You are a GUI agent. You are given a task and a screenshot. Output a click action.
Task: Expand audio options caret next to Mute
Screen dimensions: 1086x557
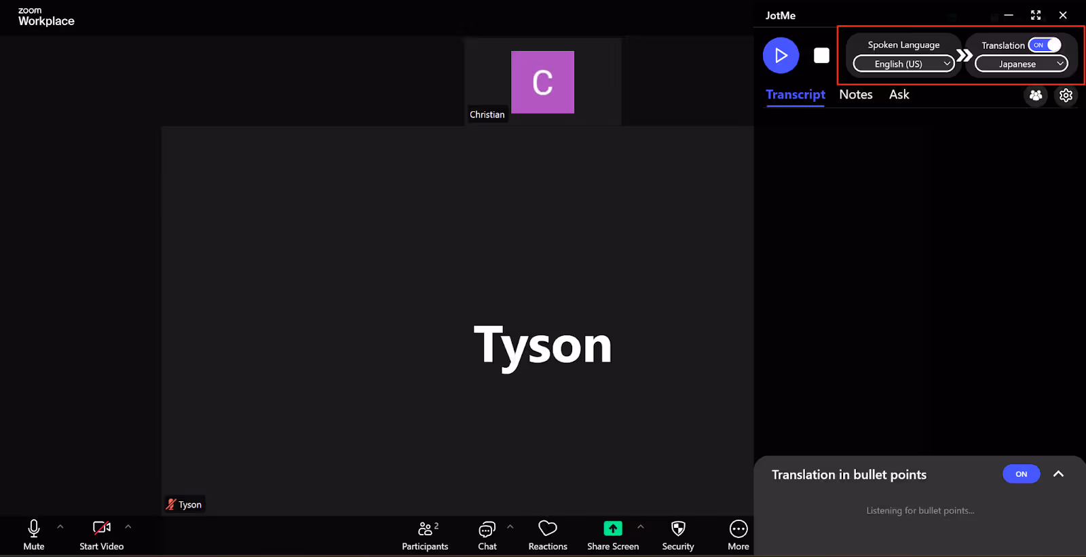(60, 526)
